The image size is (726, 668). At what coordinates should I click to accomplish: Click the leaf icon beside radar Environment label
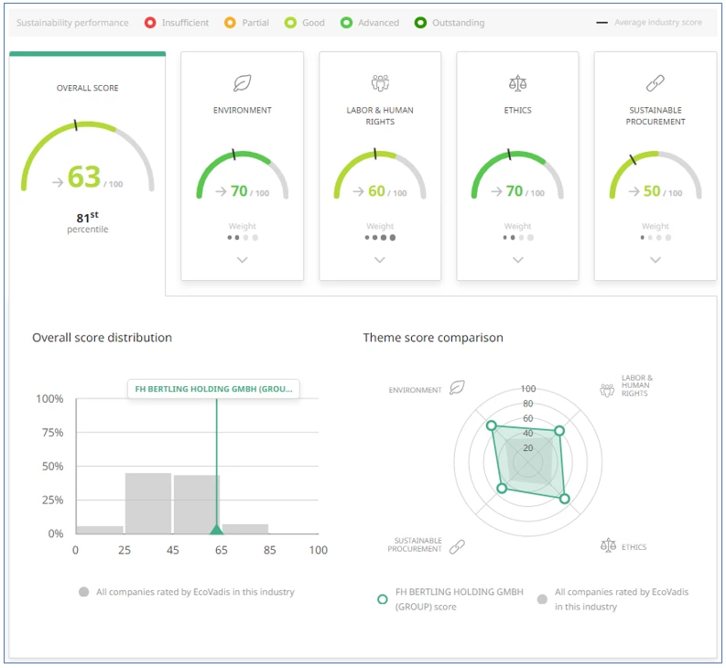(457, 388)
